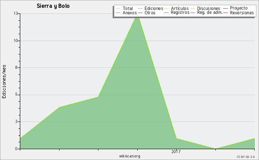Click the Artículos legend entry
Image resolution: width=259 pixels, height=160 pixels.
pos(176,8)
